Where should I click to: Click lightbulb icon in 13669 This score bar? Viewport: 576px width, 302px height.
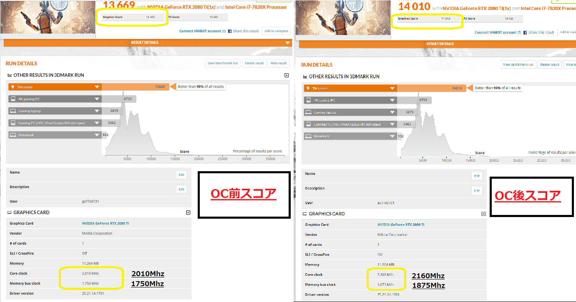13,87
